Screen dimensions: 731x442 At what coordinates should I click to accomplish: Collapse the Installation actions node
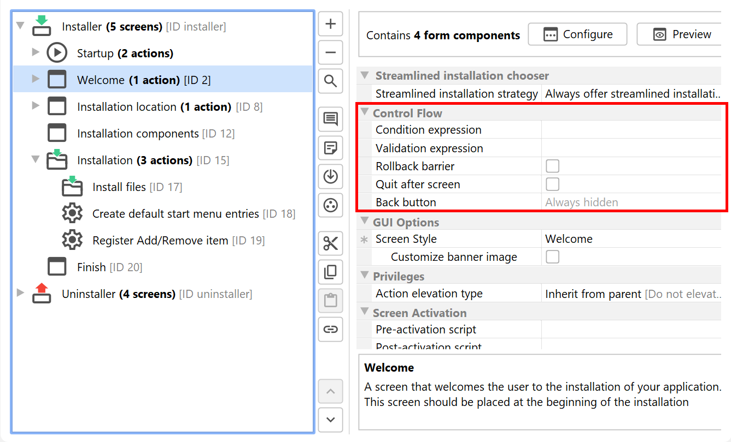click(x=36, y=160)
